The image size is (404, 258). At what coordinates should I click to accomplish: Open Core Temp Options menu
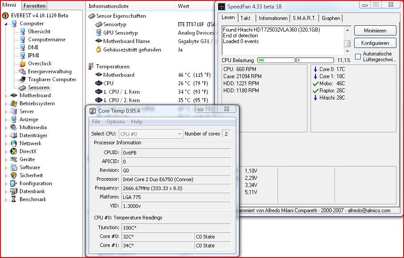point(115,122)
